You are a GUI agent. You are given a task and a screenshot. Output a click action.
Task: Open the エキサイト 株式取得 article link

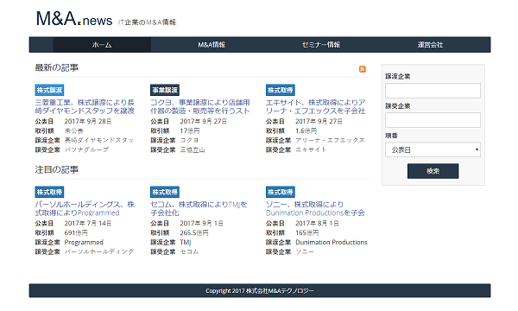[x=315, y=106]
